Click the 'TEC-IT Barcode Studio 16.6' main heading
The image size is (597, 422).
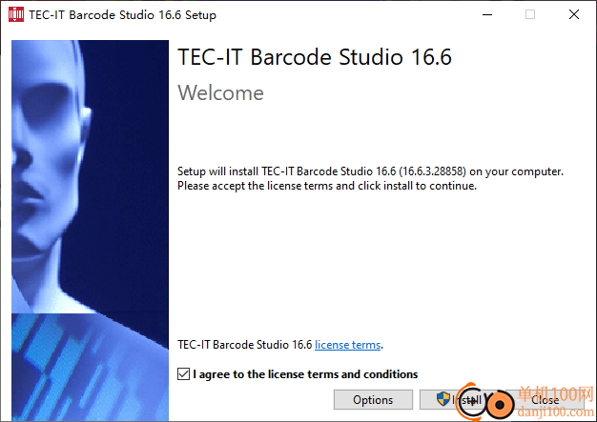315,57
